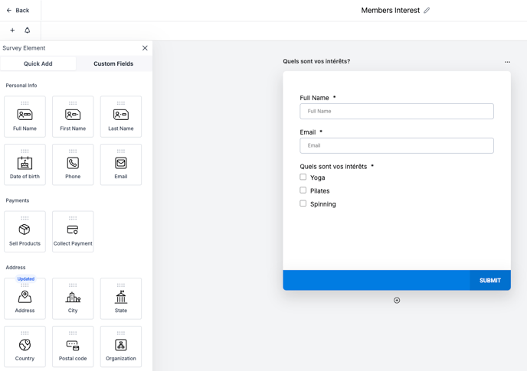The height and width of the screenshot is (371, 527).
Task: Open the three-dot menu above the form
Action: click(507, 62)
